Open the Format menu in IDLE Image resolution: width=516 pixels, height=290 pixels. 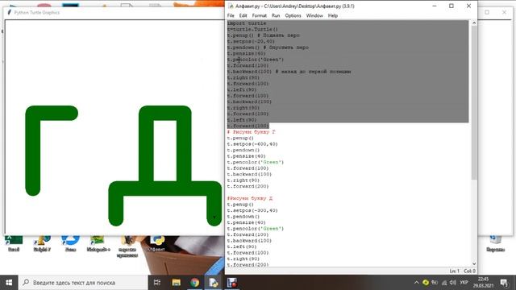click(x=260, y=15)
